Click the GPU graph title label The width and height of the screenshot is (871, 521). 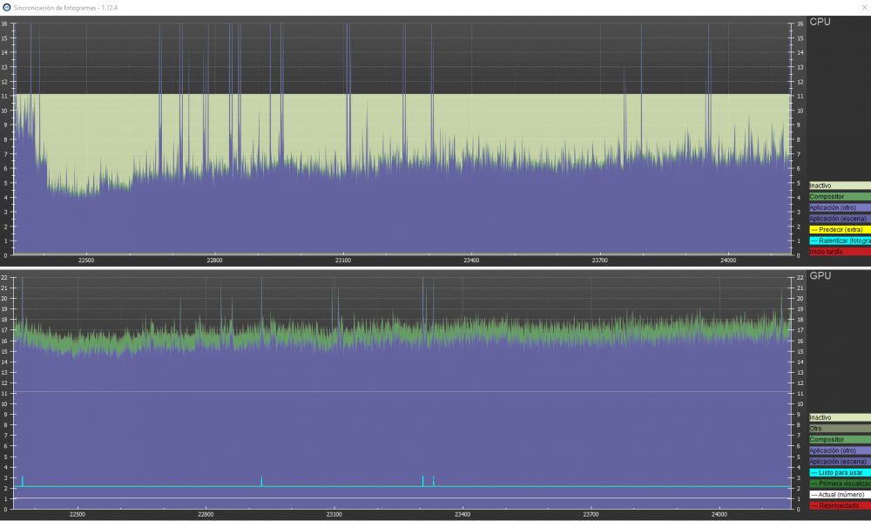(820, 275)
